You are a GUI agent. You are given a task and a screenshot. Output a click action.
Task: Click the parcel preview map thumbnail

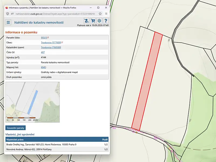point(32,102)
